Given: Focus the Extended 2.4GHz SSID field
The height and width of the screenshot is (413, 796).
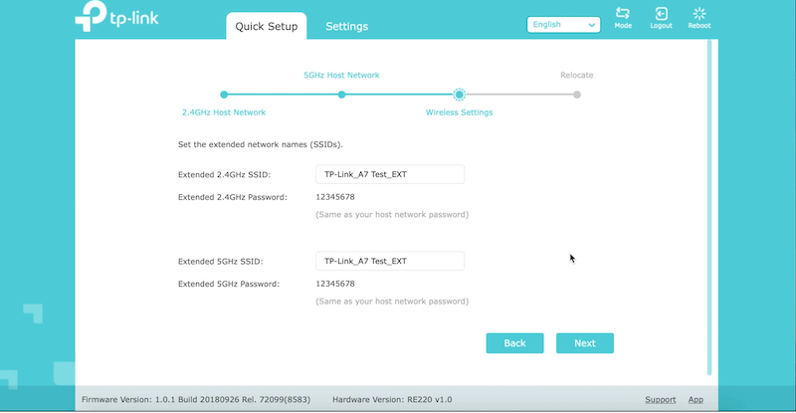Looking at the screenshot, I should (x=390, y=174).
